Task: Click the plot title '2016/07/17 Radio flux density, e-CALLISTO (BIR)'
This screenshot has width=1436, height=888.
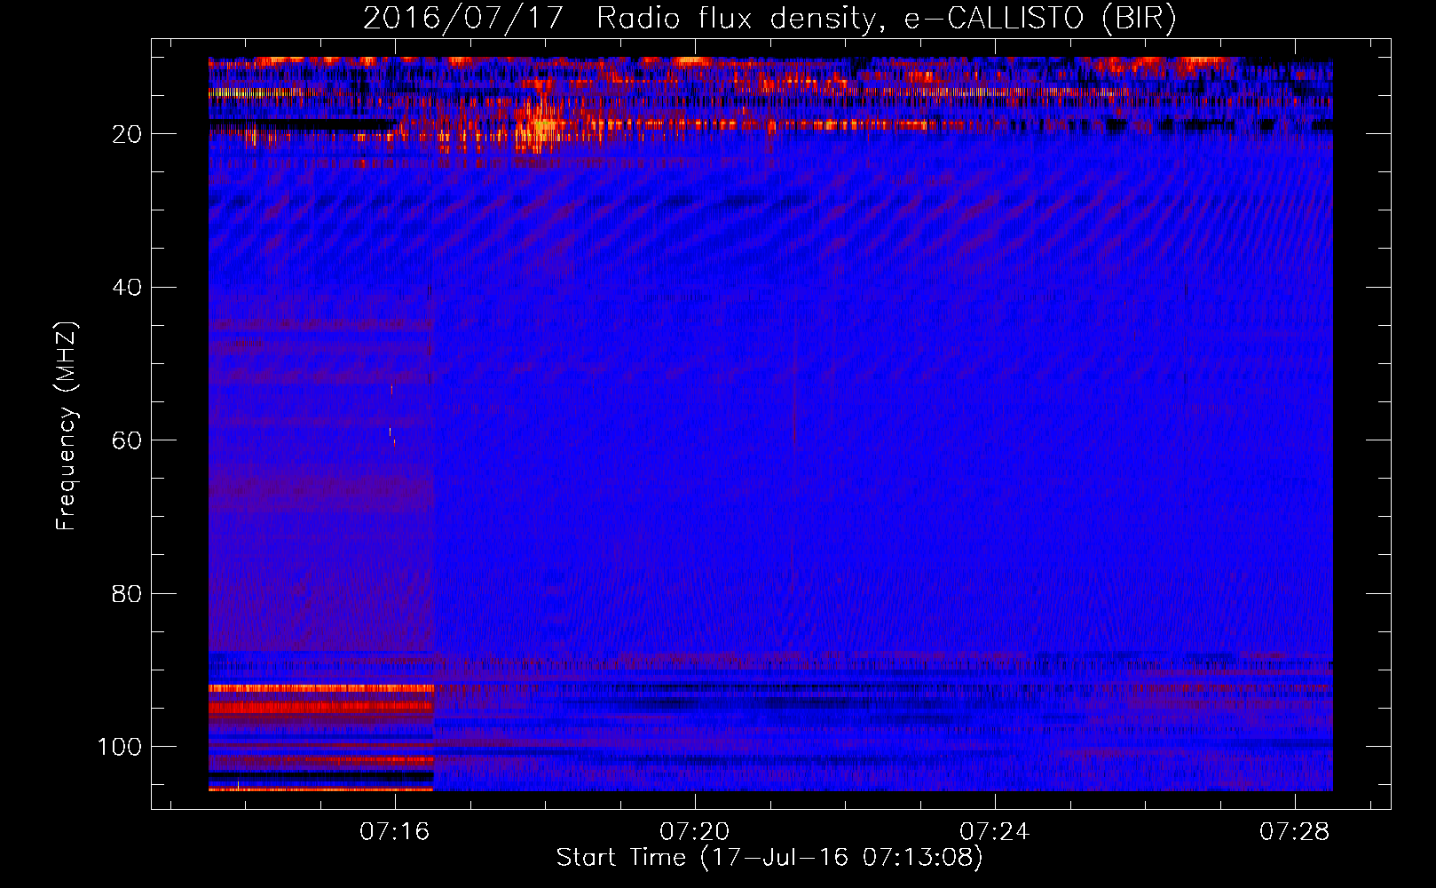Action: click(769, 18)
